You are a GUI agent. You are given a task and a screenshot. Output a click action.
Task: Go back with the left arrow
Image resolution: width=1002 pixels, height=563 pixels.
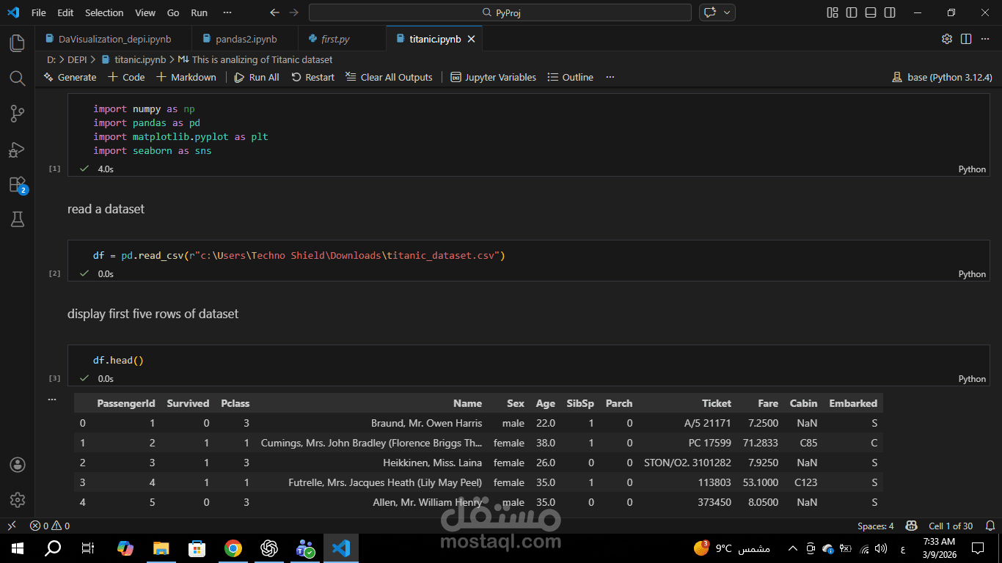pos(274,12)
